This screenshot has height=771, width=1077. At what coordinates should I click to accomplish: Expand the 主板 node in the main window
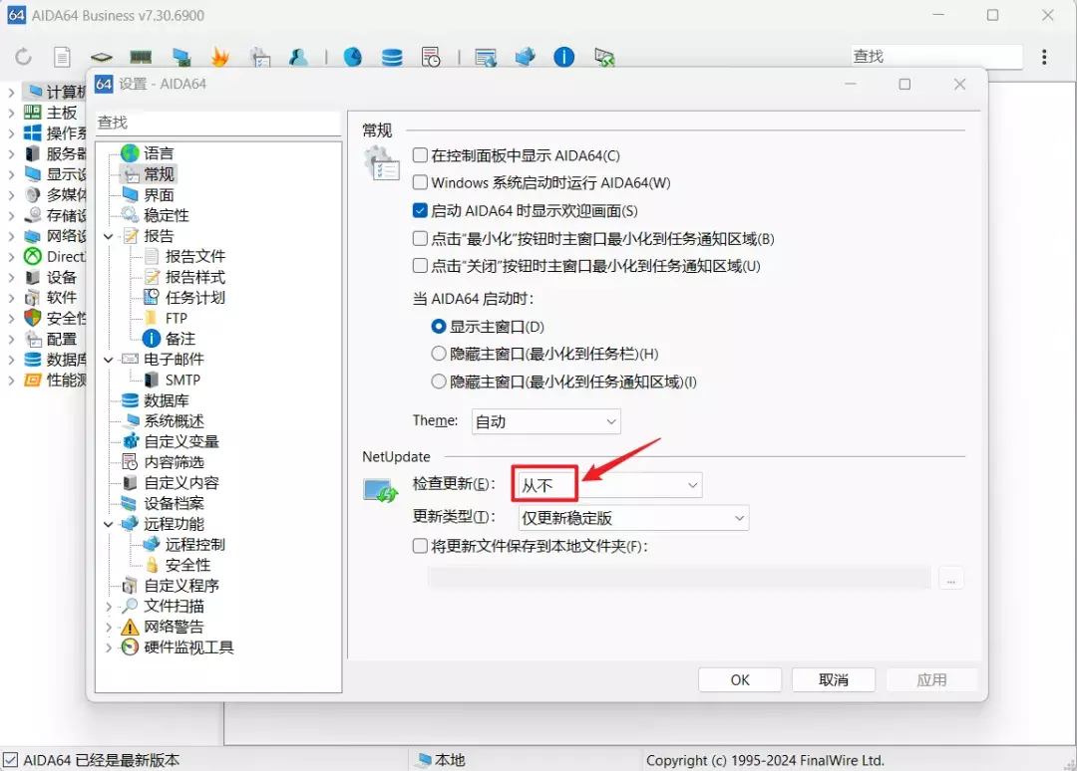(x=11, y=113)
